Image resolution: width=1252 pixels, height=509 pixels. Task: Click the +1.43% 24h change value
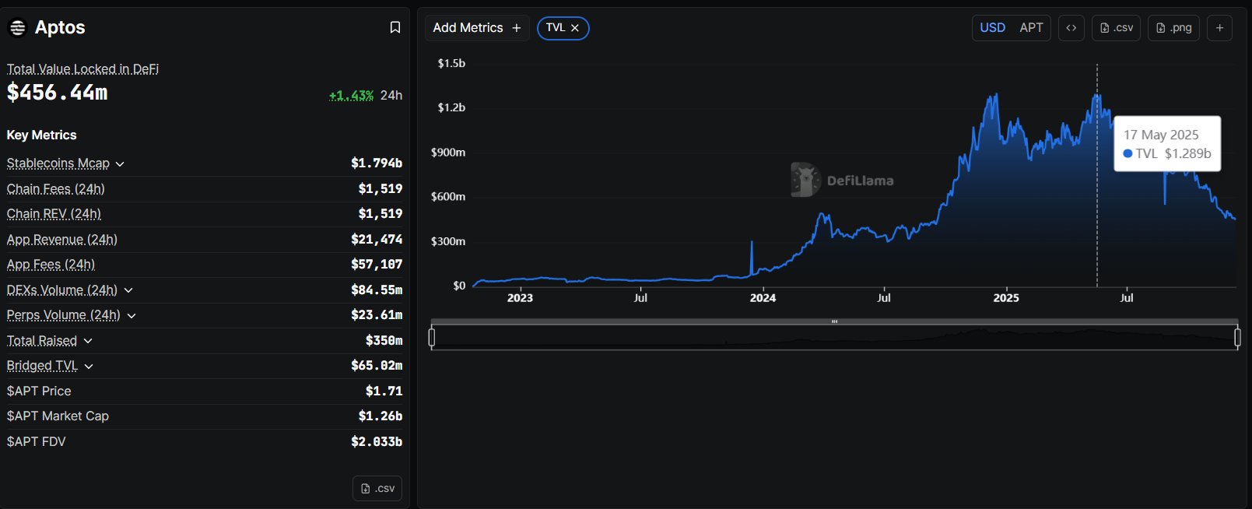point(351,96)
